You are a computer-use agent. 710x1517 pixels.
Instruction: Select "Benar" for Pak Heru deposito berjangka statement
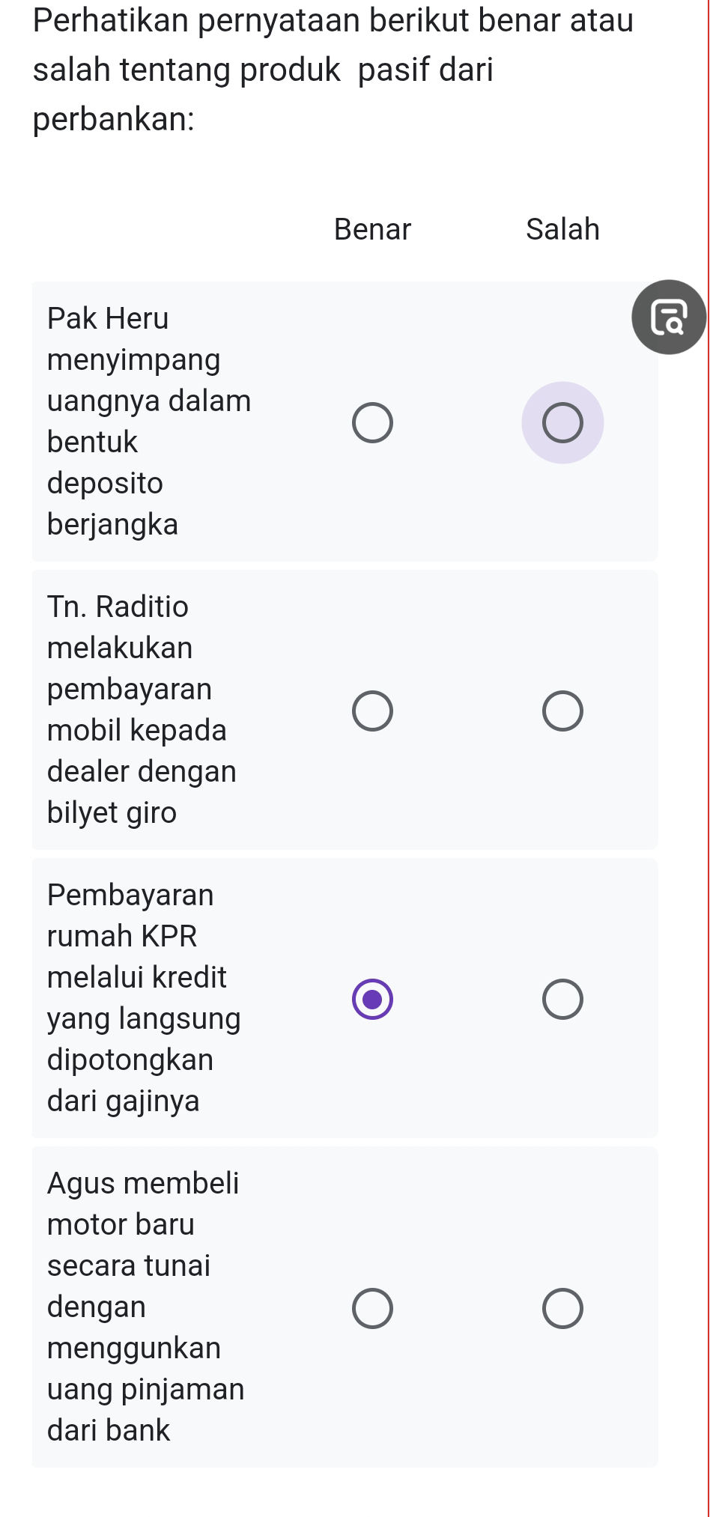pos(374,422)
